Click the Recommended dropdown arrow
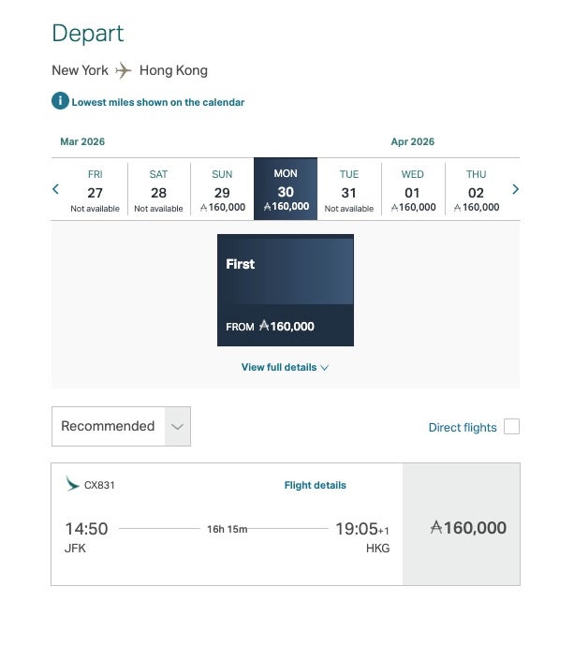The height and width of the screenshot is (645, 574). [x=177, y=427]
